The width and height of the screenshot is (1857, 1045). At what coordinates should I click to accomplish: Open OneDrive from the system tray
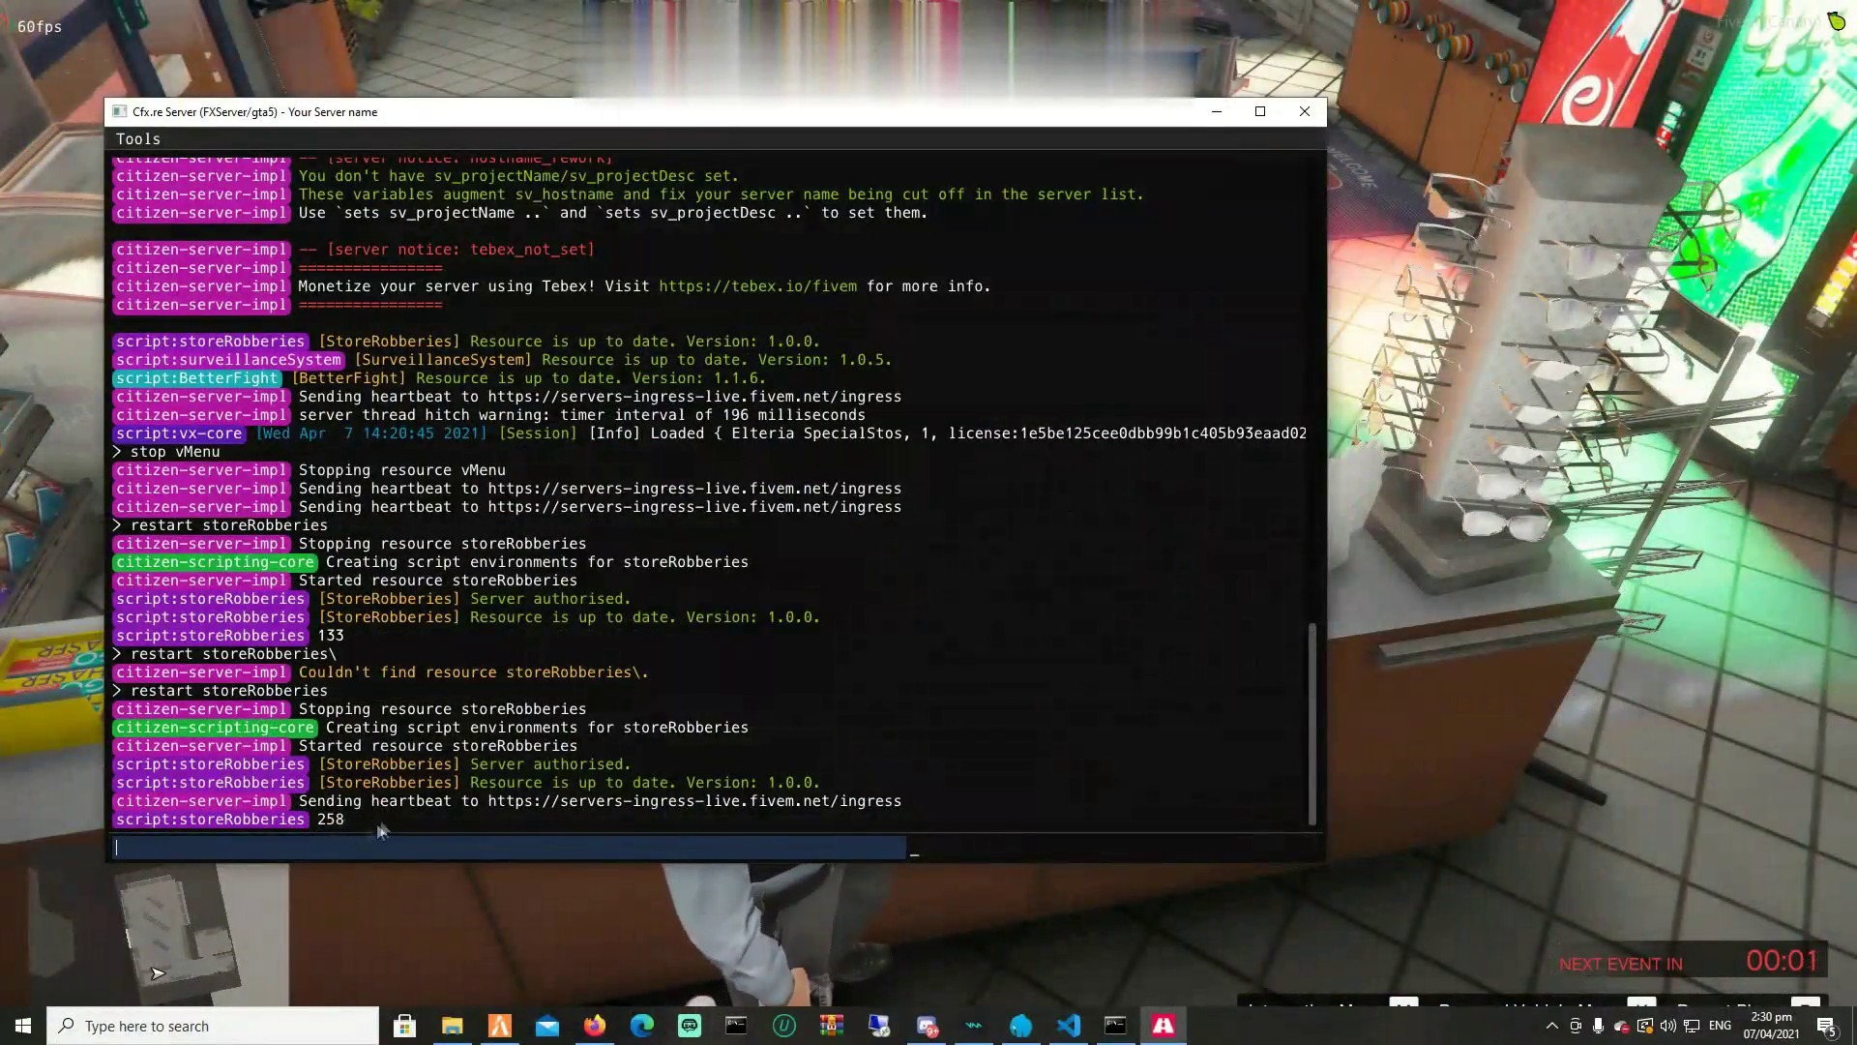pyautogui.click(x=1622, y=1027)
